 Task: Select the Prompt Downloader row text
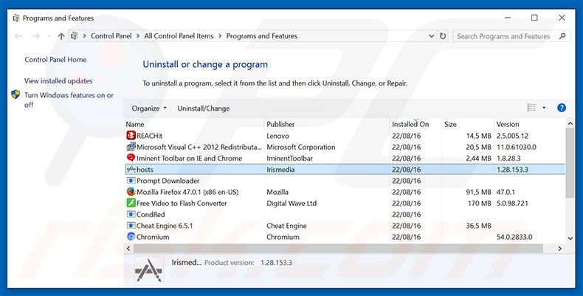168,181
